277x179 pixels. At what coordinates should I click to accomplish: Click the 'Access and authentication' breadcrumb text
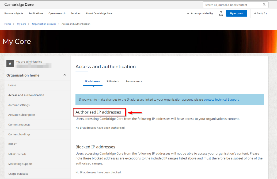[x=76, y=24]
